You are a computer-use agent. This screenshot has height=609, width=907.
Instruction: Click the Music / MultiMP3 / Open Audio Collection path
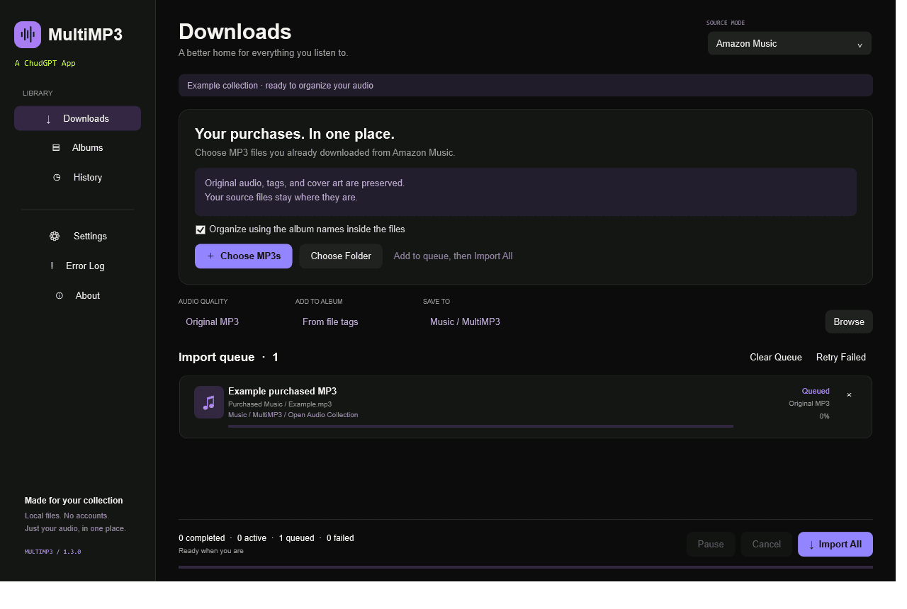tap(293, 415)
